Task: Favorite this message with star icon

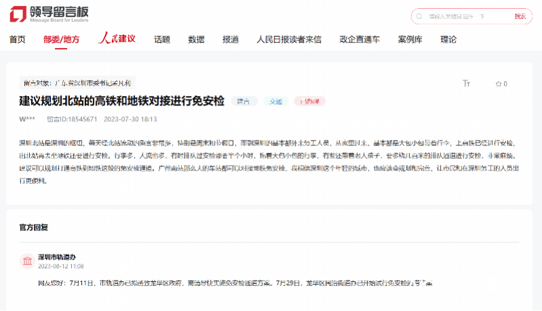Action: (499, 84)
